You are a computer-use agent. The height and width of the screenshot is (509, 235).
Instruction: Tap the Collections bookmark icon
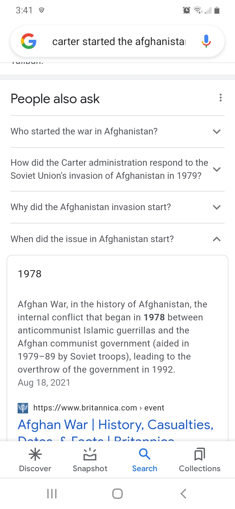199,454
